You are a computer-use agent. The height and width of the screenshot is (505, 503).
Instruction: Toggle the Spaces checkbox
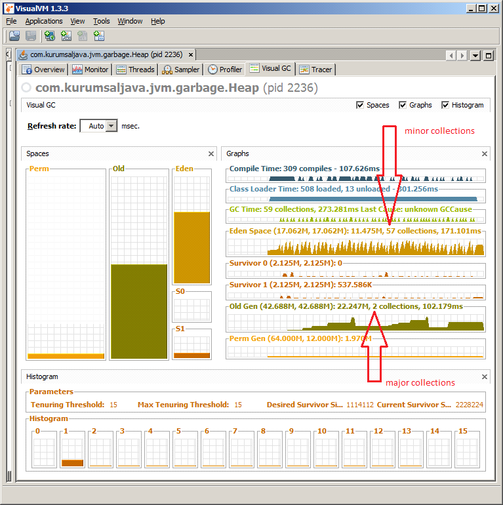(359, 105)
